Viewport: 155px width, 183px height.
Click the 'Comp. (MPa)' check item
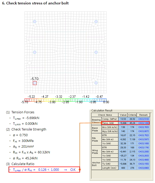point(110,119)
